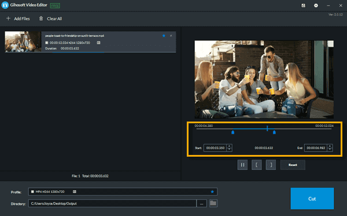Click the playhead on the timeline
347x216 pixels.
pos(267,128)
